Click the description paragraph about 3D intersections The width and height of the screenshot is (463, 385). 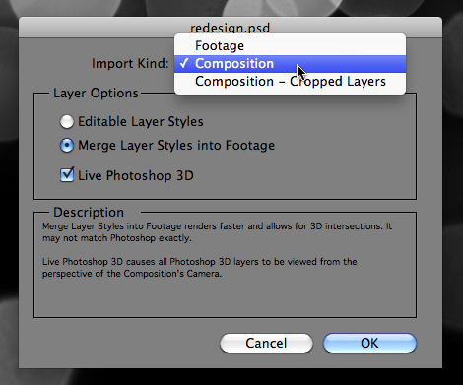[217, 232]
